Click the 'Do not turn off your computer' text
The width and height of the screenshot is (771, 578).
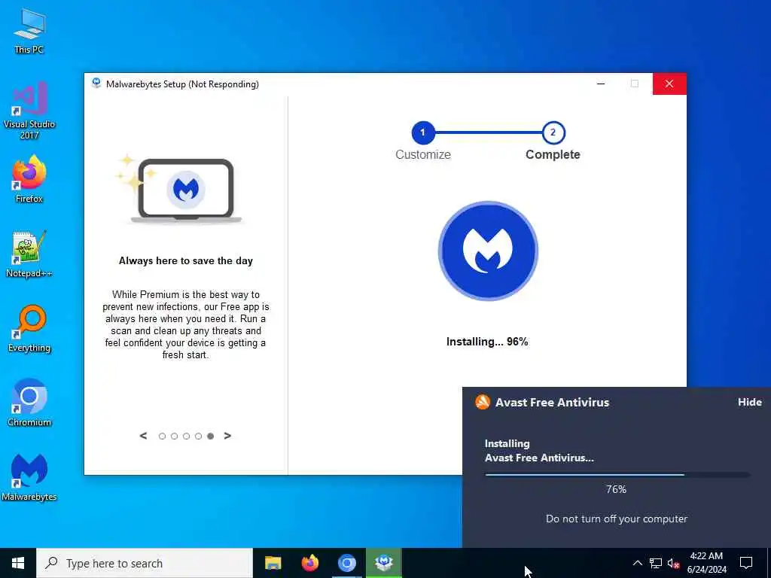[617, 519]
